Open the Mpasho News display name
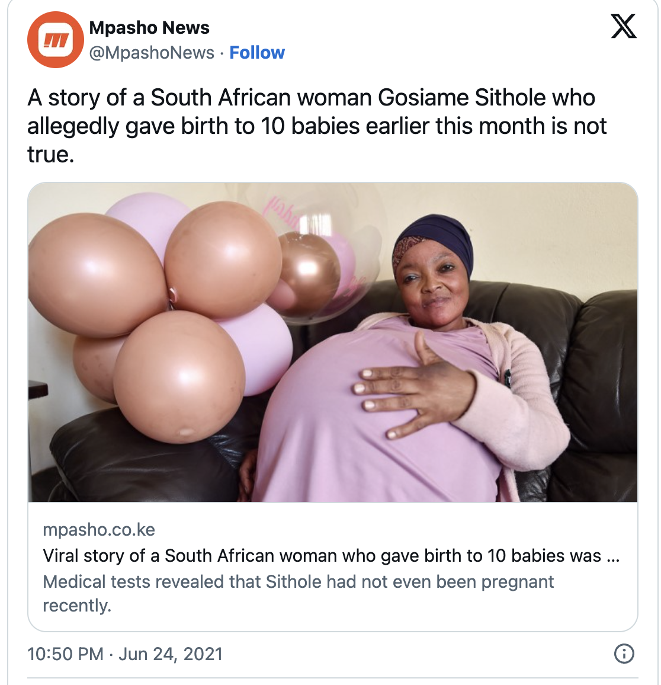The height and width of the screenshot is (685, 661). (149, 27)
